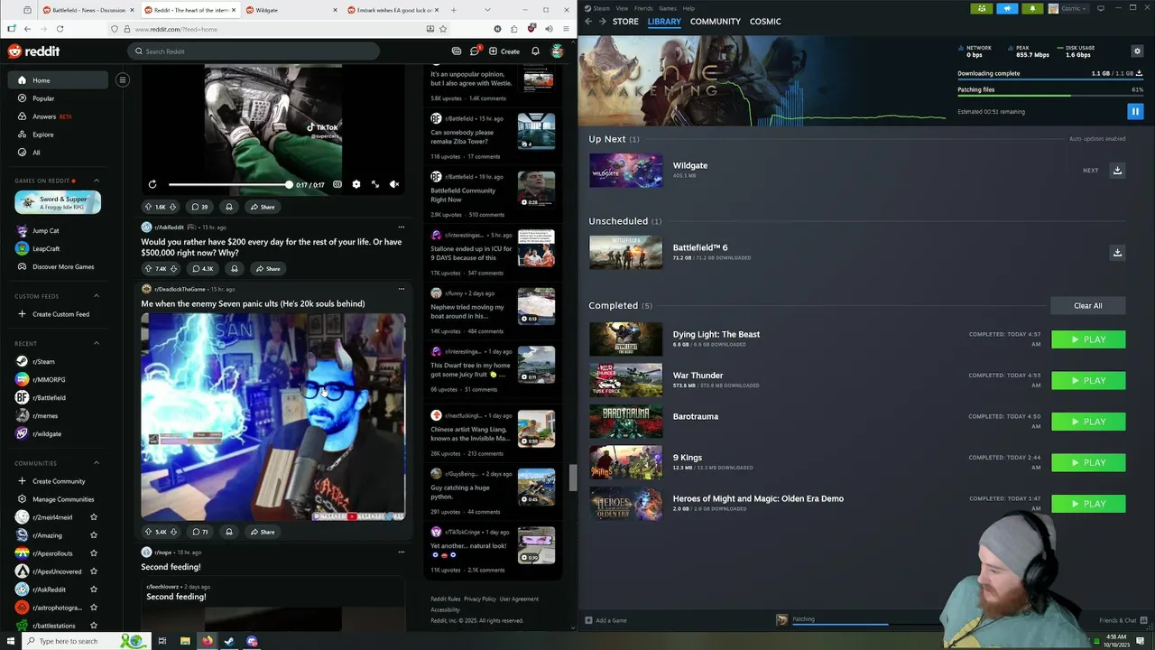
Task: Upvote the DeadlockTheGame Seven post
Action: pyautogui.click(x=149, y=532)
